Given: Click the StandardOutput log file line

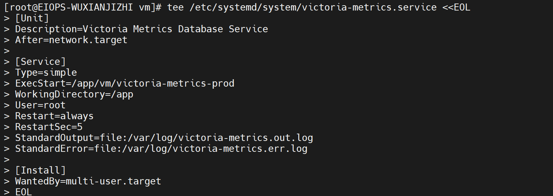Looking at the screenshot, I should tap(164, 138).
